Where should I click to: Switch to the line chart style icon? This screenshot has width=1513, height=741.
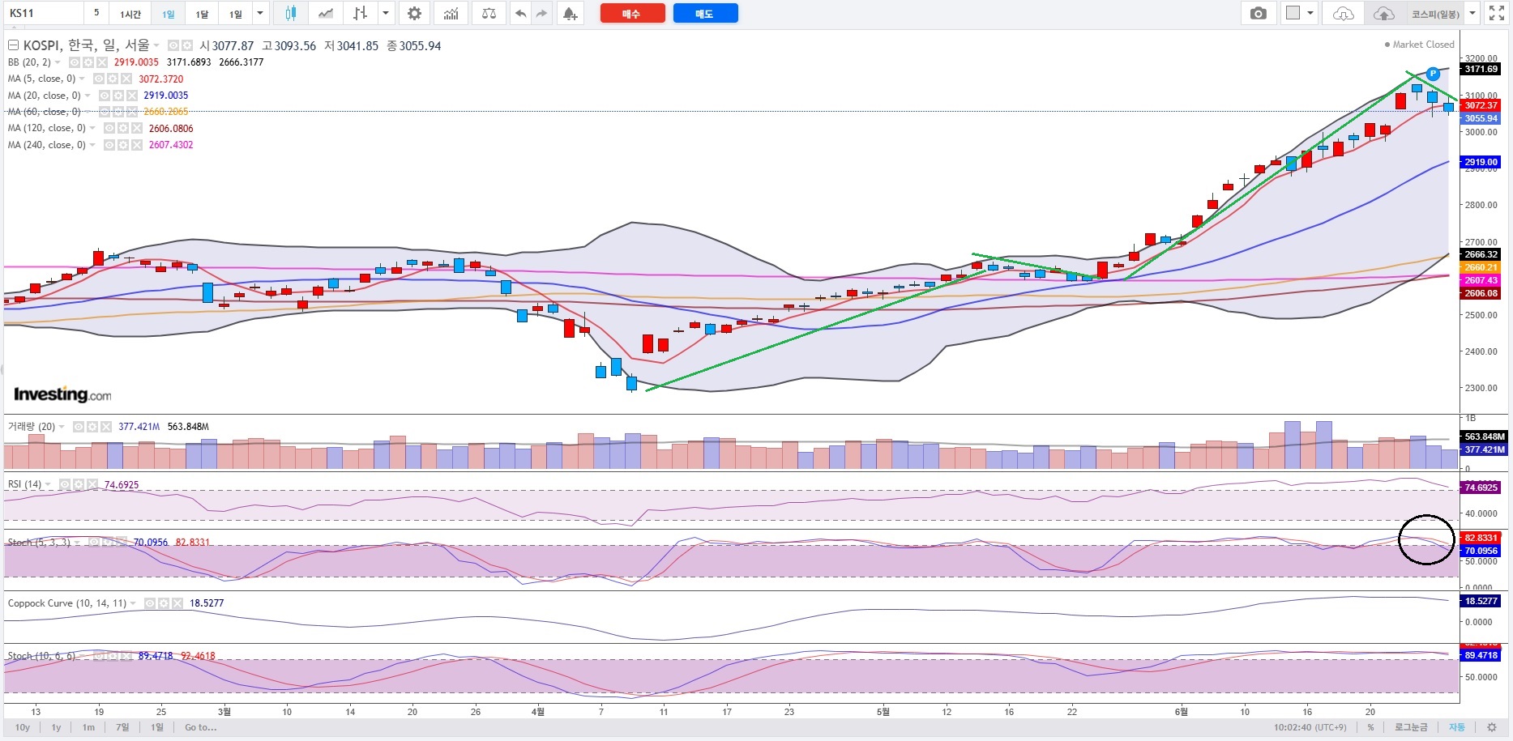(x=325, y=13)
